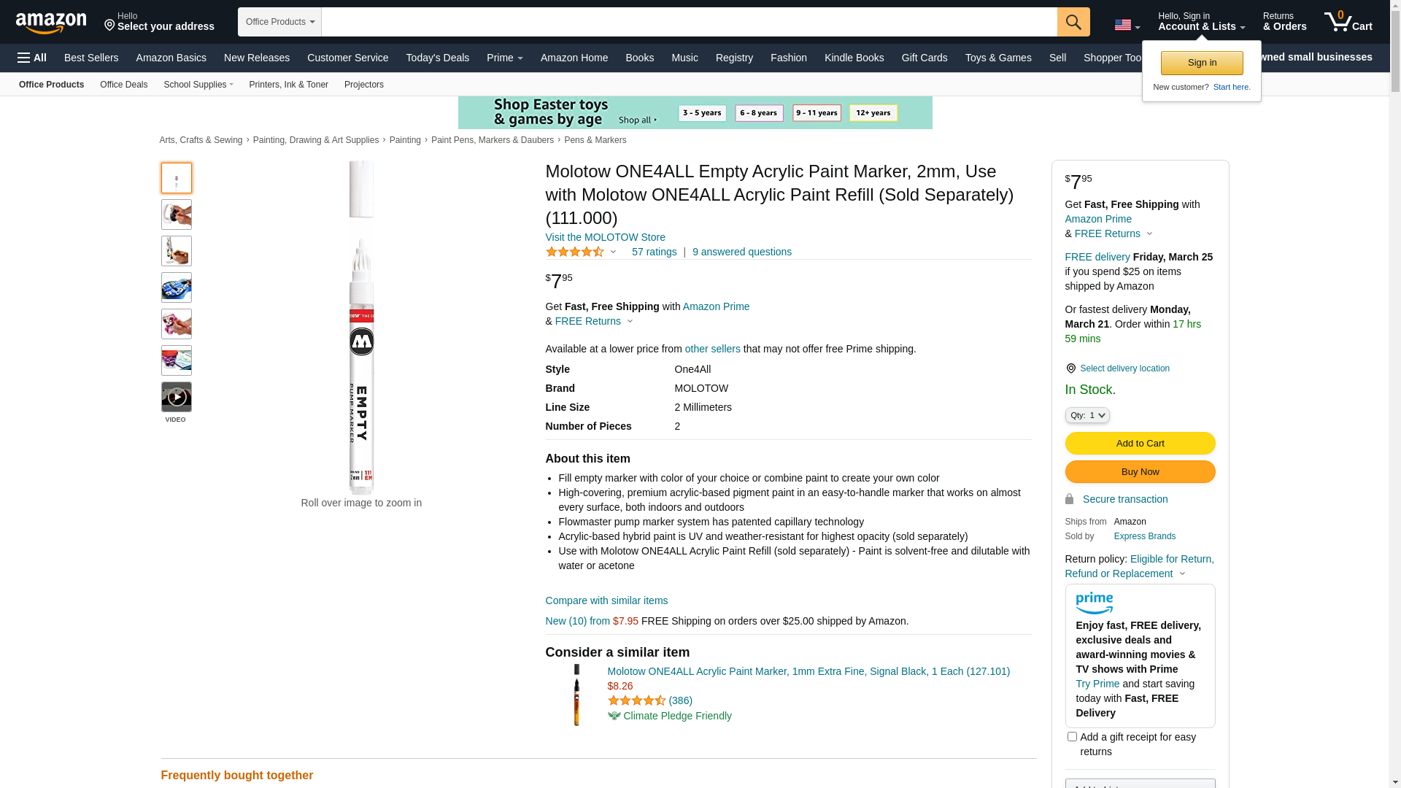Select the second product image thumbnail
This screenshot has width=1401, height=788.
[177, 215]
